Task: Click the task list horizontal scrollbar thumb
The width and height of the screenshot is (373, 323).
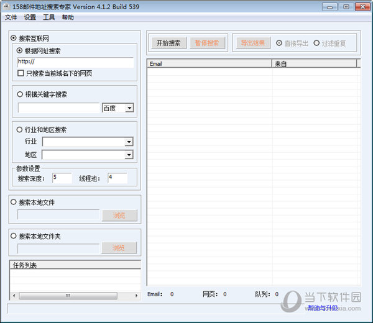Action: click(x=68, y=296)
